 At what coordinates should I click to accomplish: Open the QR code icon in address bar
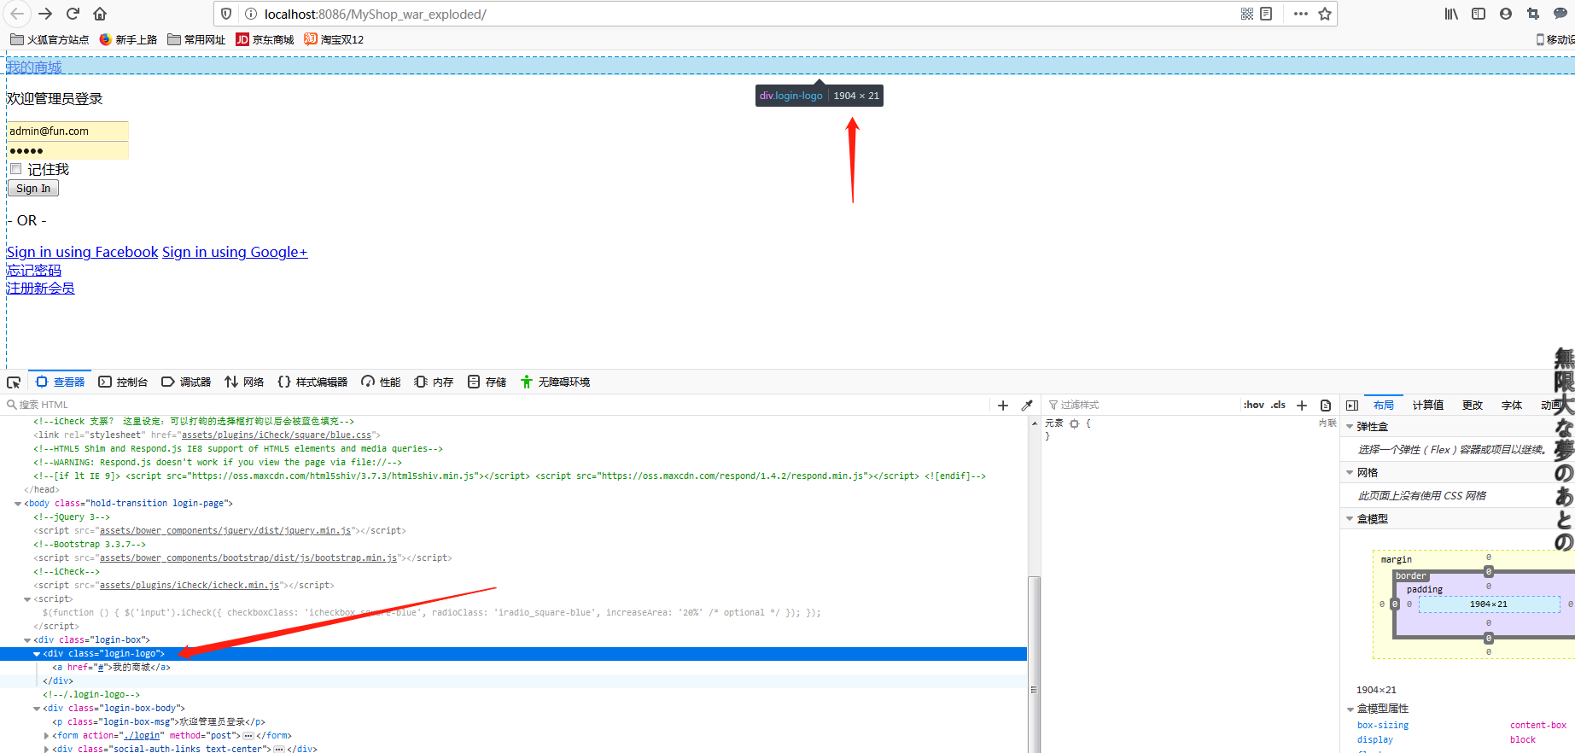point(1247,14)
